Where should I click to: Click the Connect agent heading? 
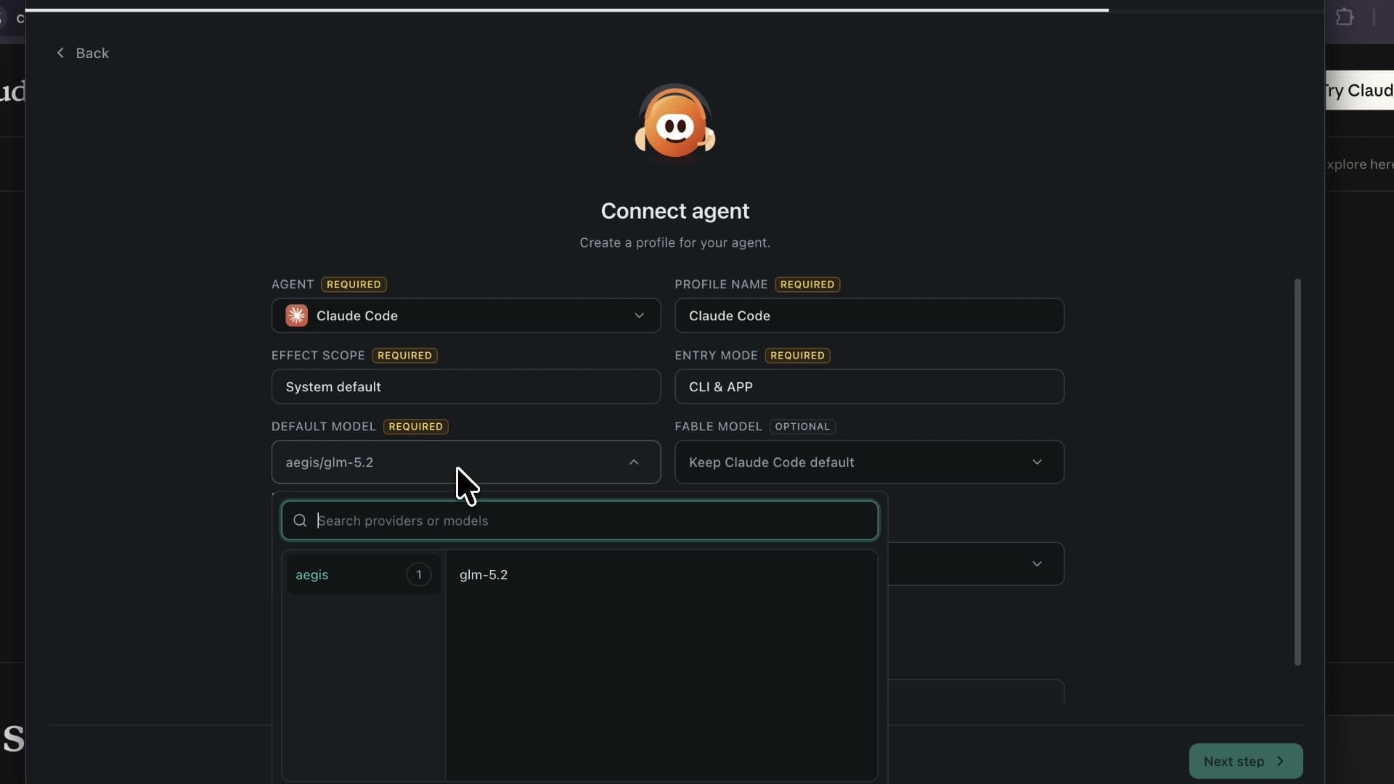(675, 211)
